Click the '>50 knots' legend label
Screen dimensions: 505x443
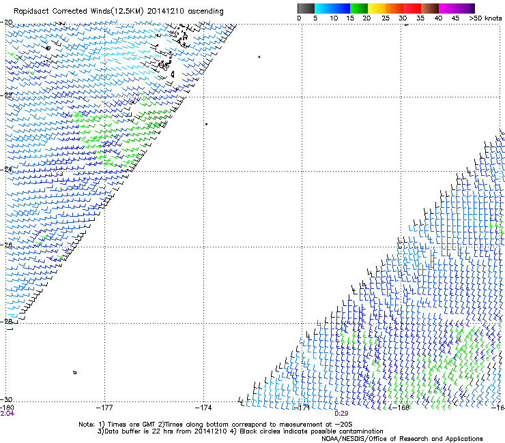click(485, 18)
